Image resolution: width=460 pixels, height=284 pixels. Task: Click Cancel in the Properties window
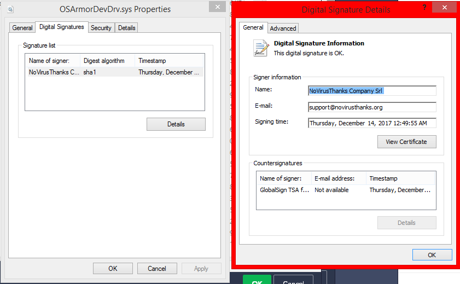157,269
